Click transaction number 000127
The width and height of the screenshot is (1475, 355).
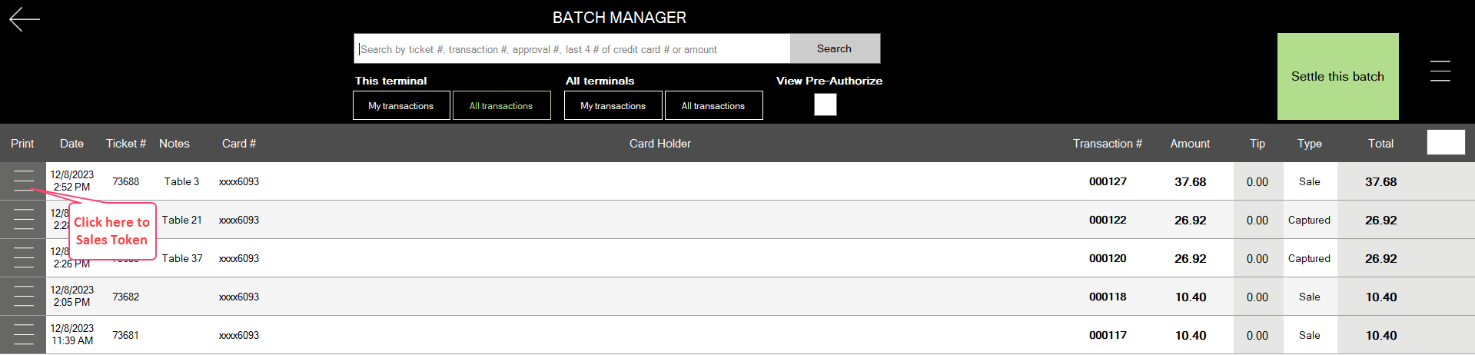pyautogui.click(x=1108, y=181)
